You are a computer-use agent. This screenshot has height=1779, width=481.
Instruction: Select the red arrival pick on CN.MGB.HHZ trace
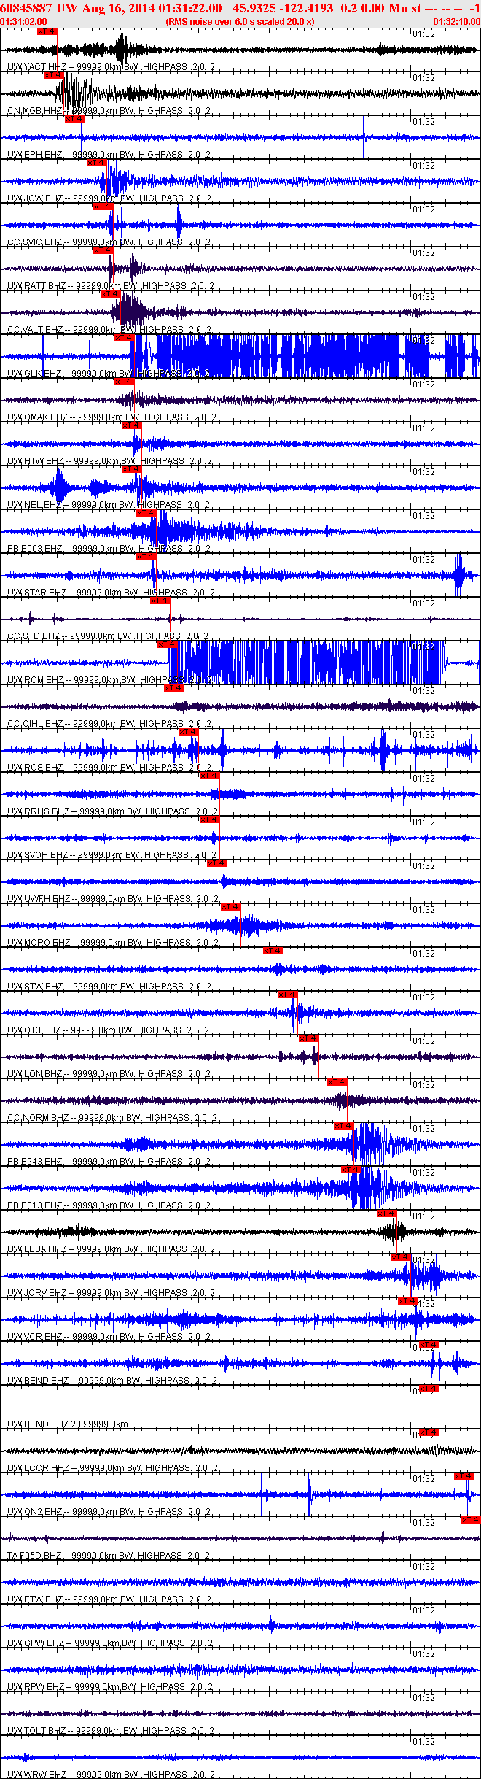(x=54, y=75)
